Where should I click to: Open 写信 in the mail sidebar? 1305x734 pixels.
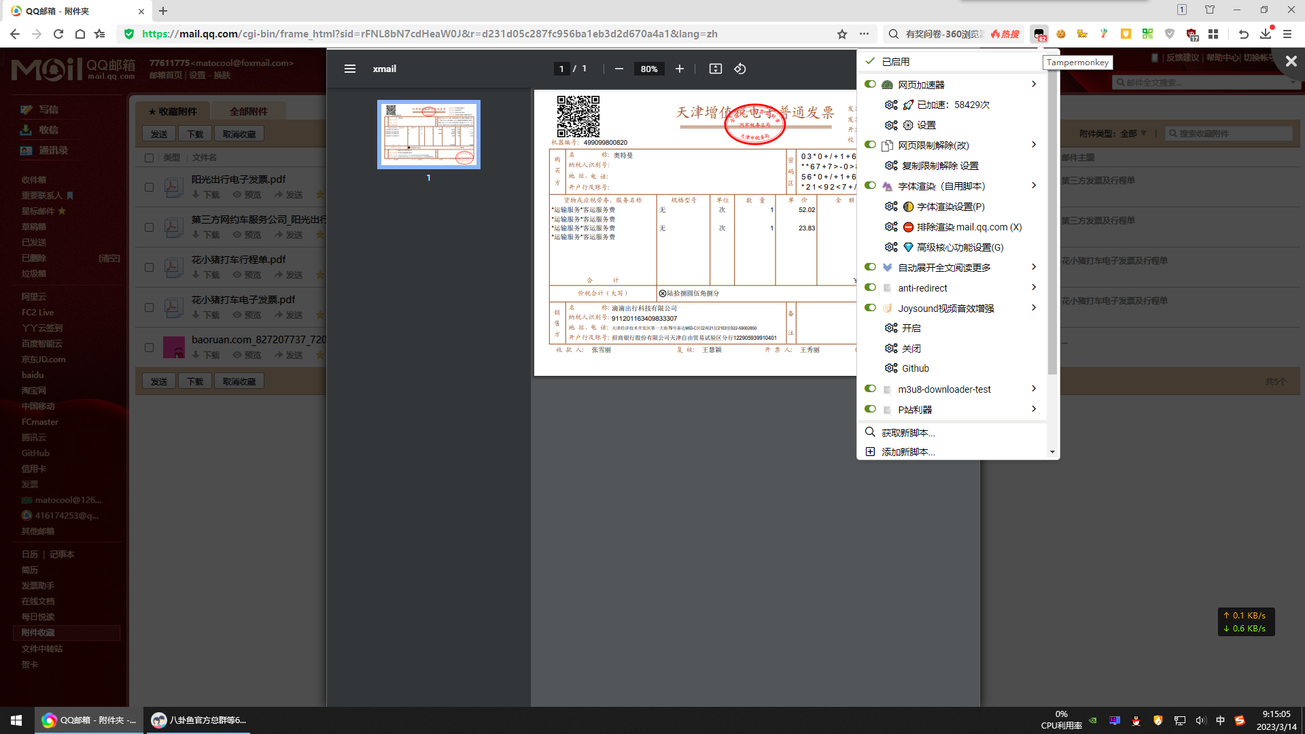pyautogui.click(x=48, y=109)
